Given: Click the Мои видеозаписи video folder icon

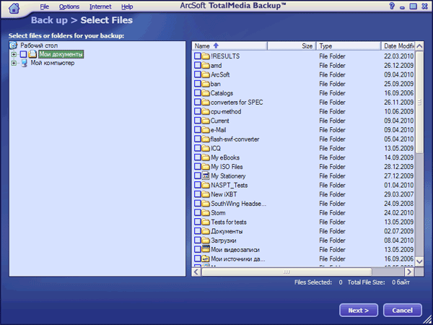Looking at the screenshot, I should pyautogui.click(x=206, y=249).
